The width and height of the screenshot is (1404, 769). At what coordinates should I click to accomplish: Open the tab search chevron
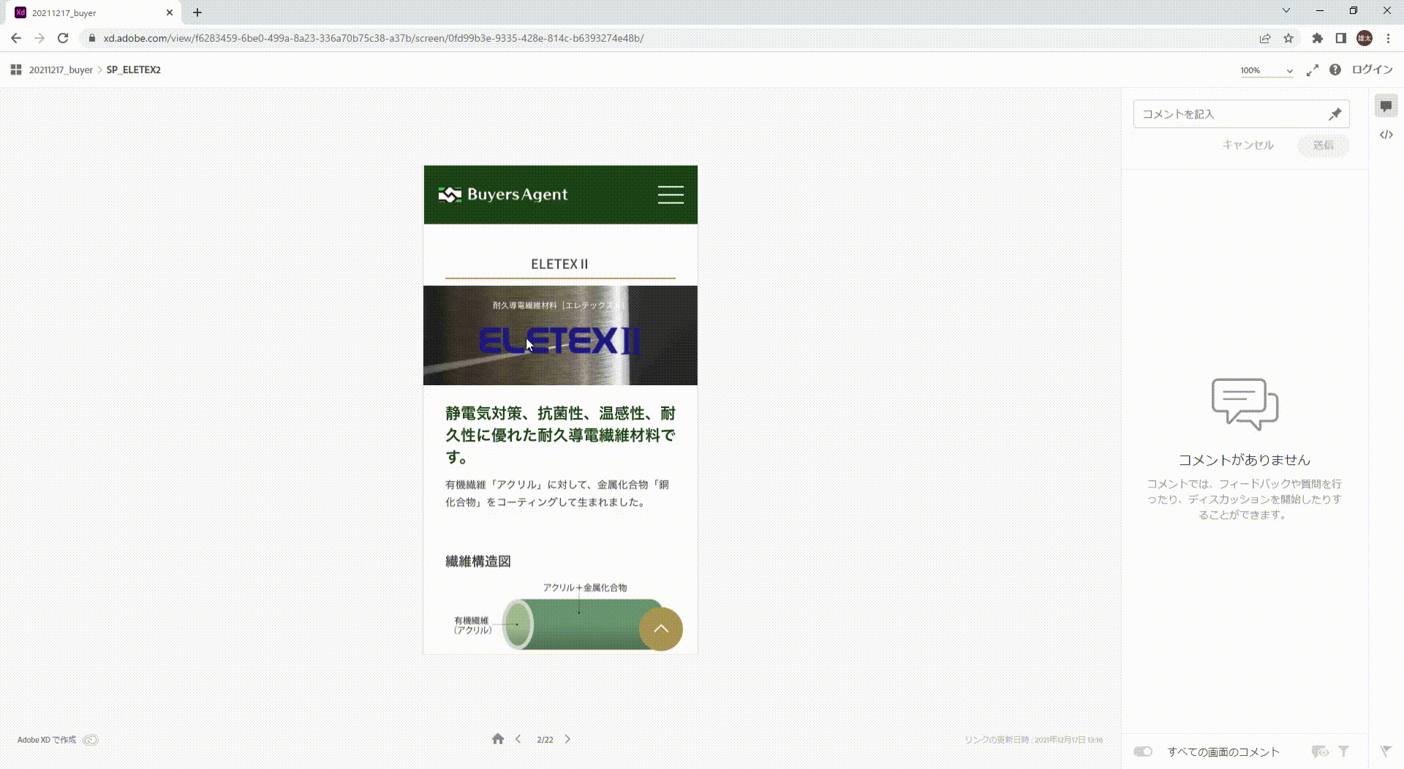1286,11
